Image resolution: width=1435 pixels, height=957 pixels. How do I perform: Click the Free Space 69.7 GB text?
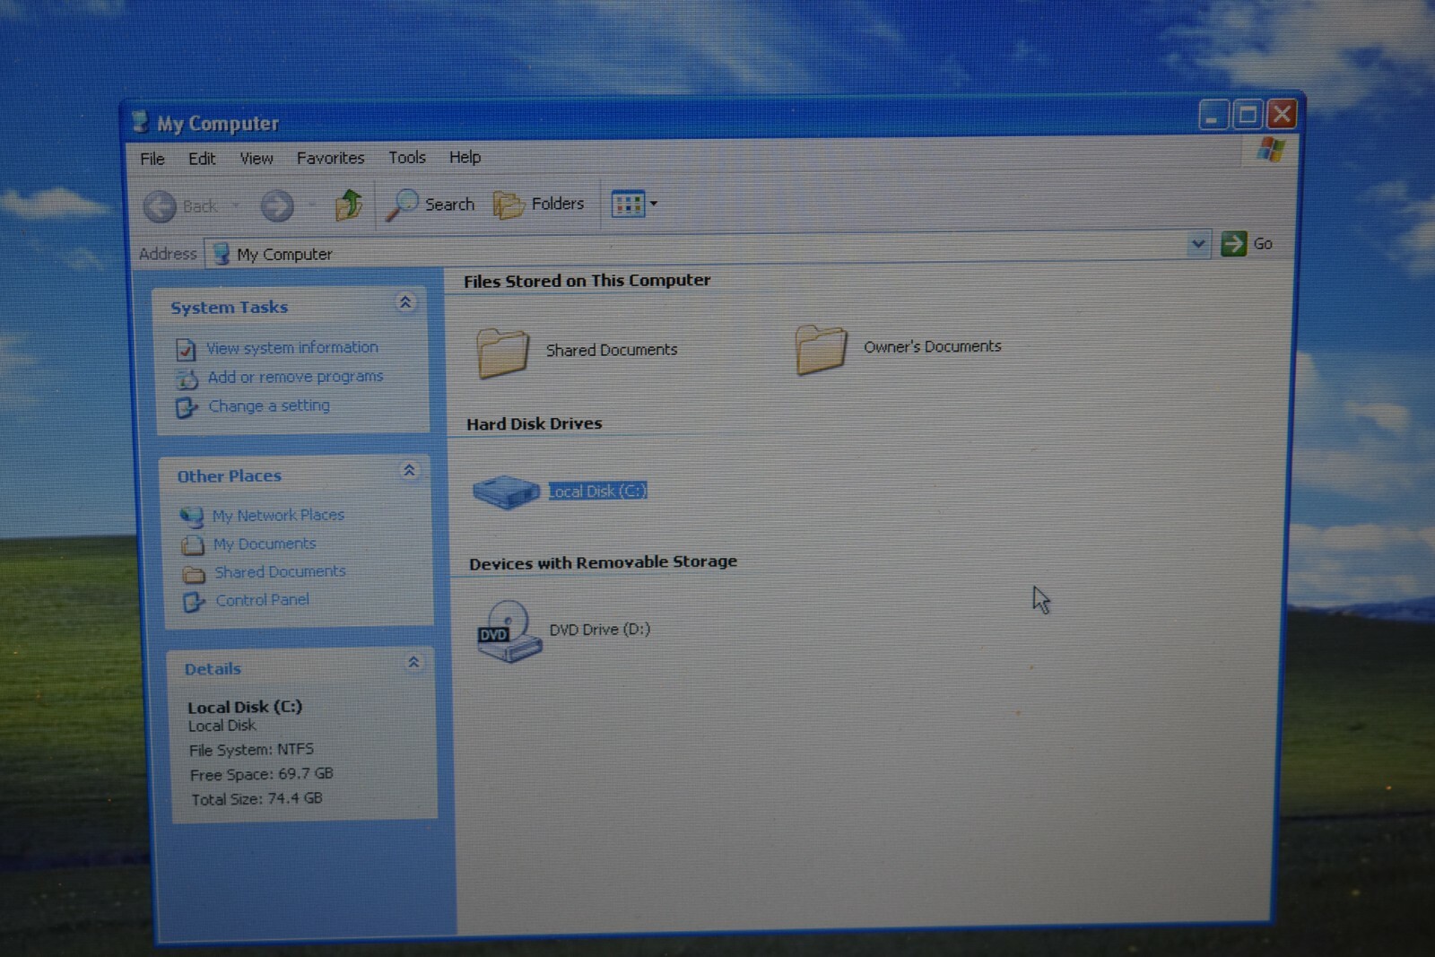pos(261,774)
